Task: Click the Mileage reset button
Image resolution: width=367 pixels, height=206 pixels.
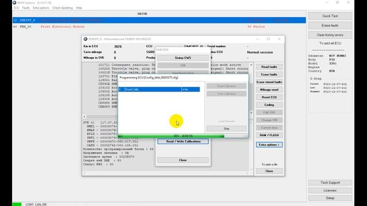Action: tap(269, 90)
